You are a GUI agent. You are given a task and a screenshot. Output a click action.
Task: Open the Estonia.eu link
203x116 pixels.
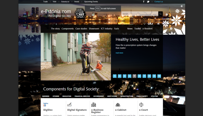[x=65, y=2]
